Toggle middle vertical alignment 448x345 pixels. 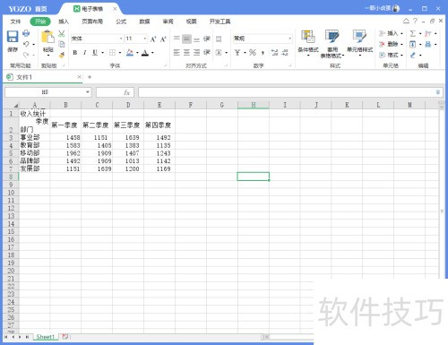point(186,39)
